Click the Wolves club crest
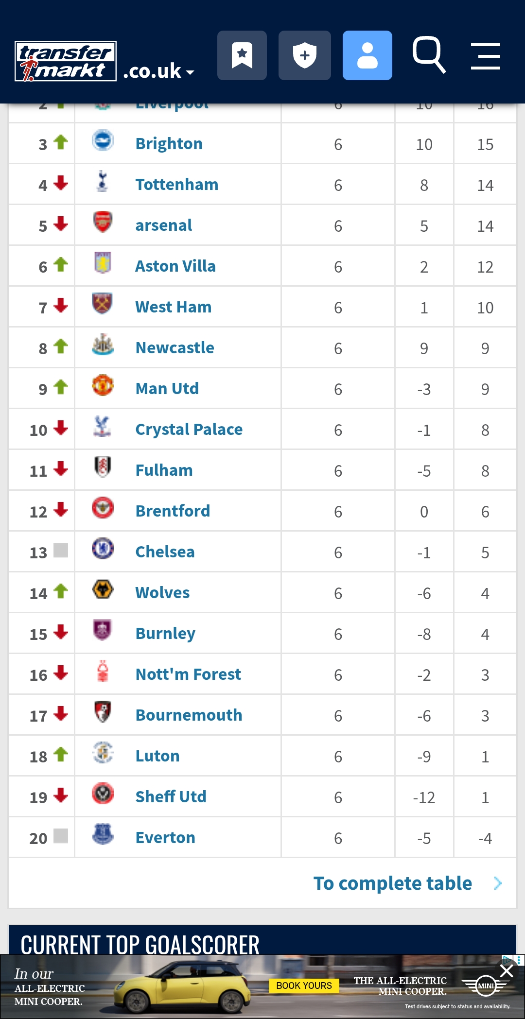 click(103, 589)
